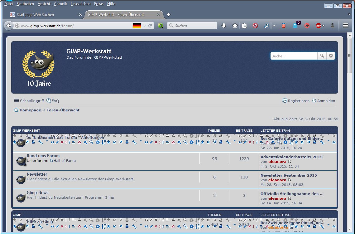This screenshot has height=234, width=355.
Task: Open the Rund ums Forum board
Action: [43, 156]
